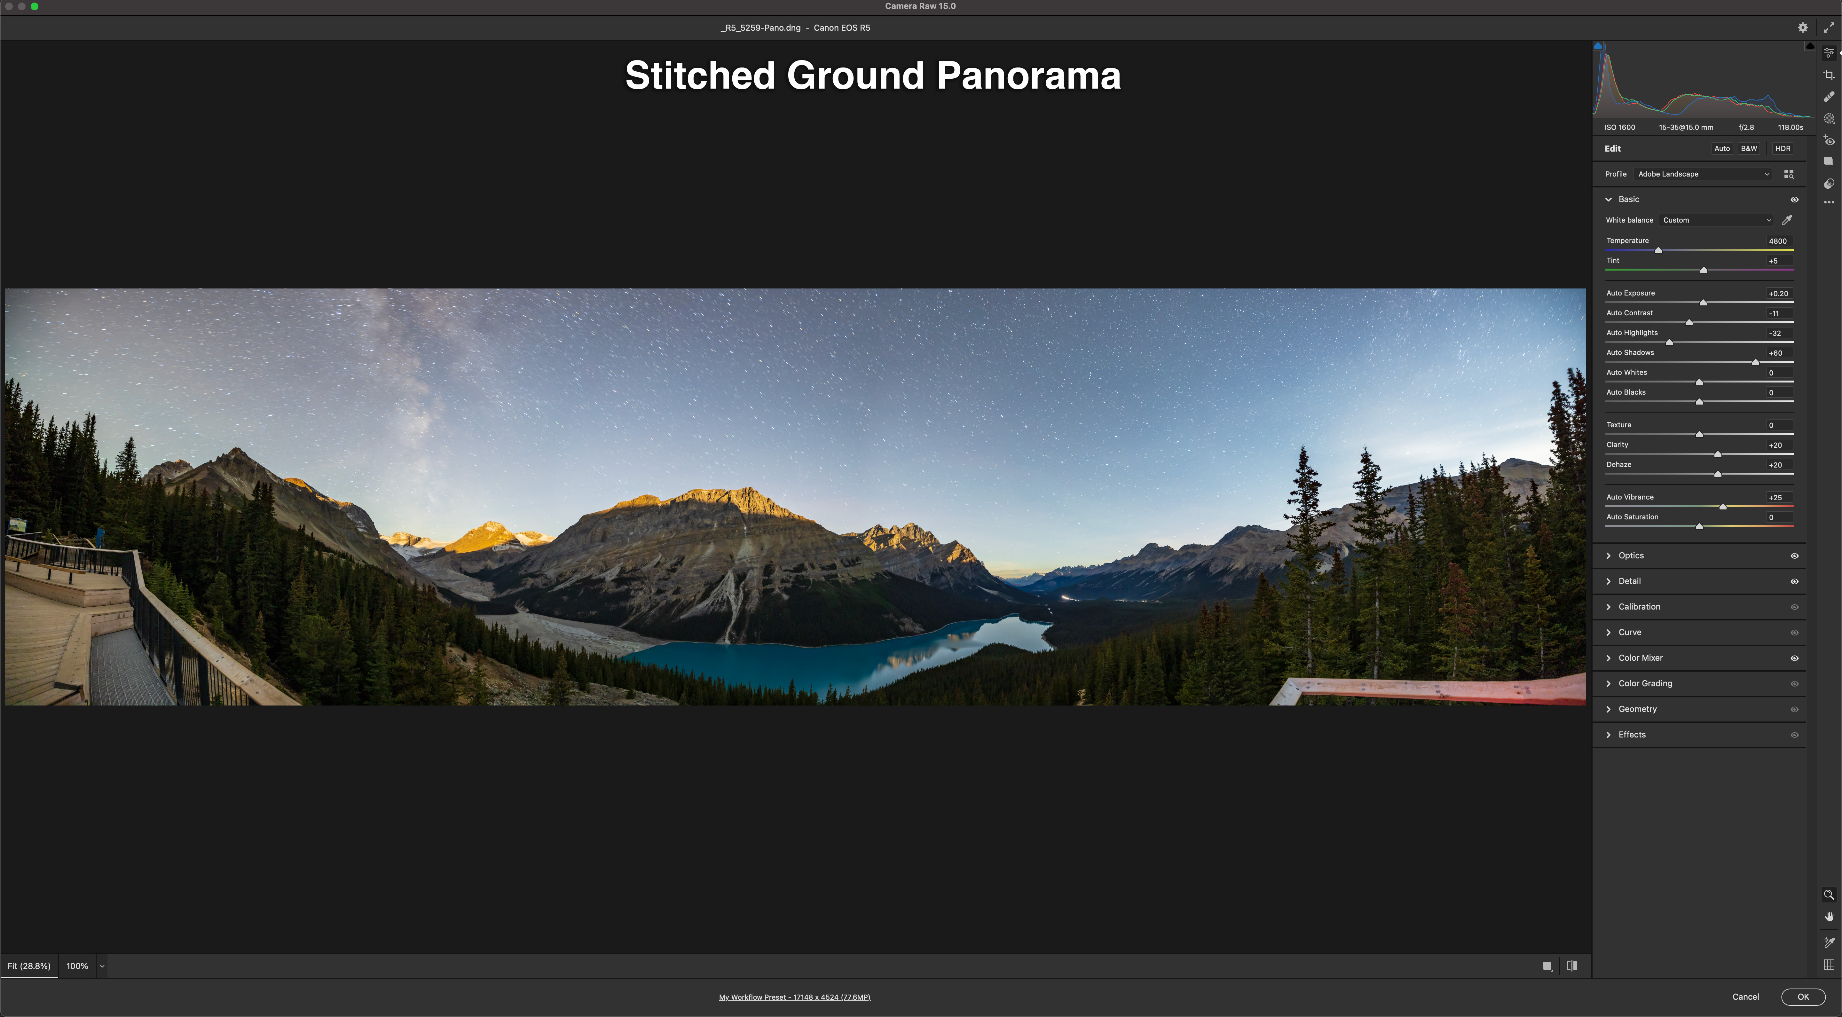Open the Presets panel icon

tap(1829, 184)
